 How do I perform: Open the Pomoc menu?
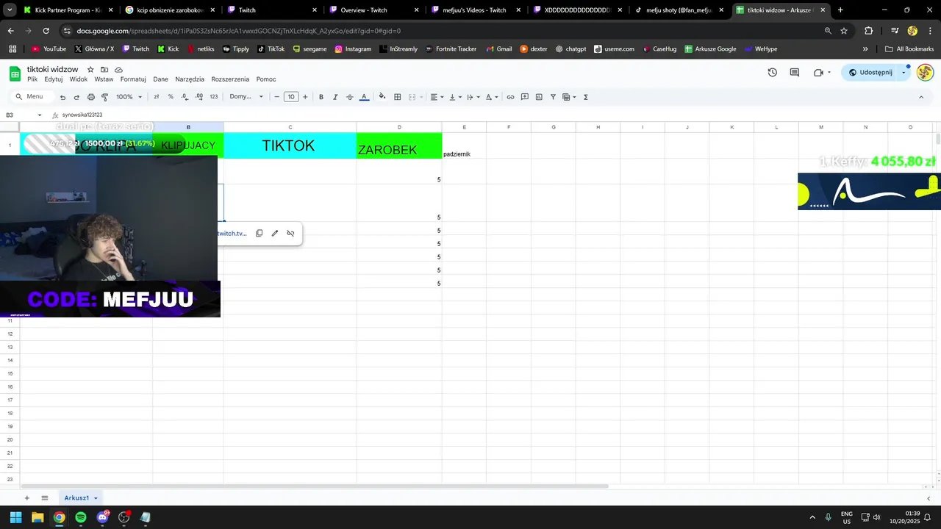pos(266,79)
